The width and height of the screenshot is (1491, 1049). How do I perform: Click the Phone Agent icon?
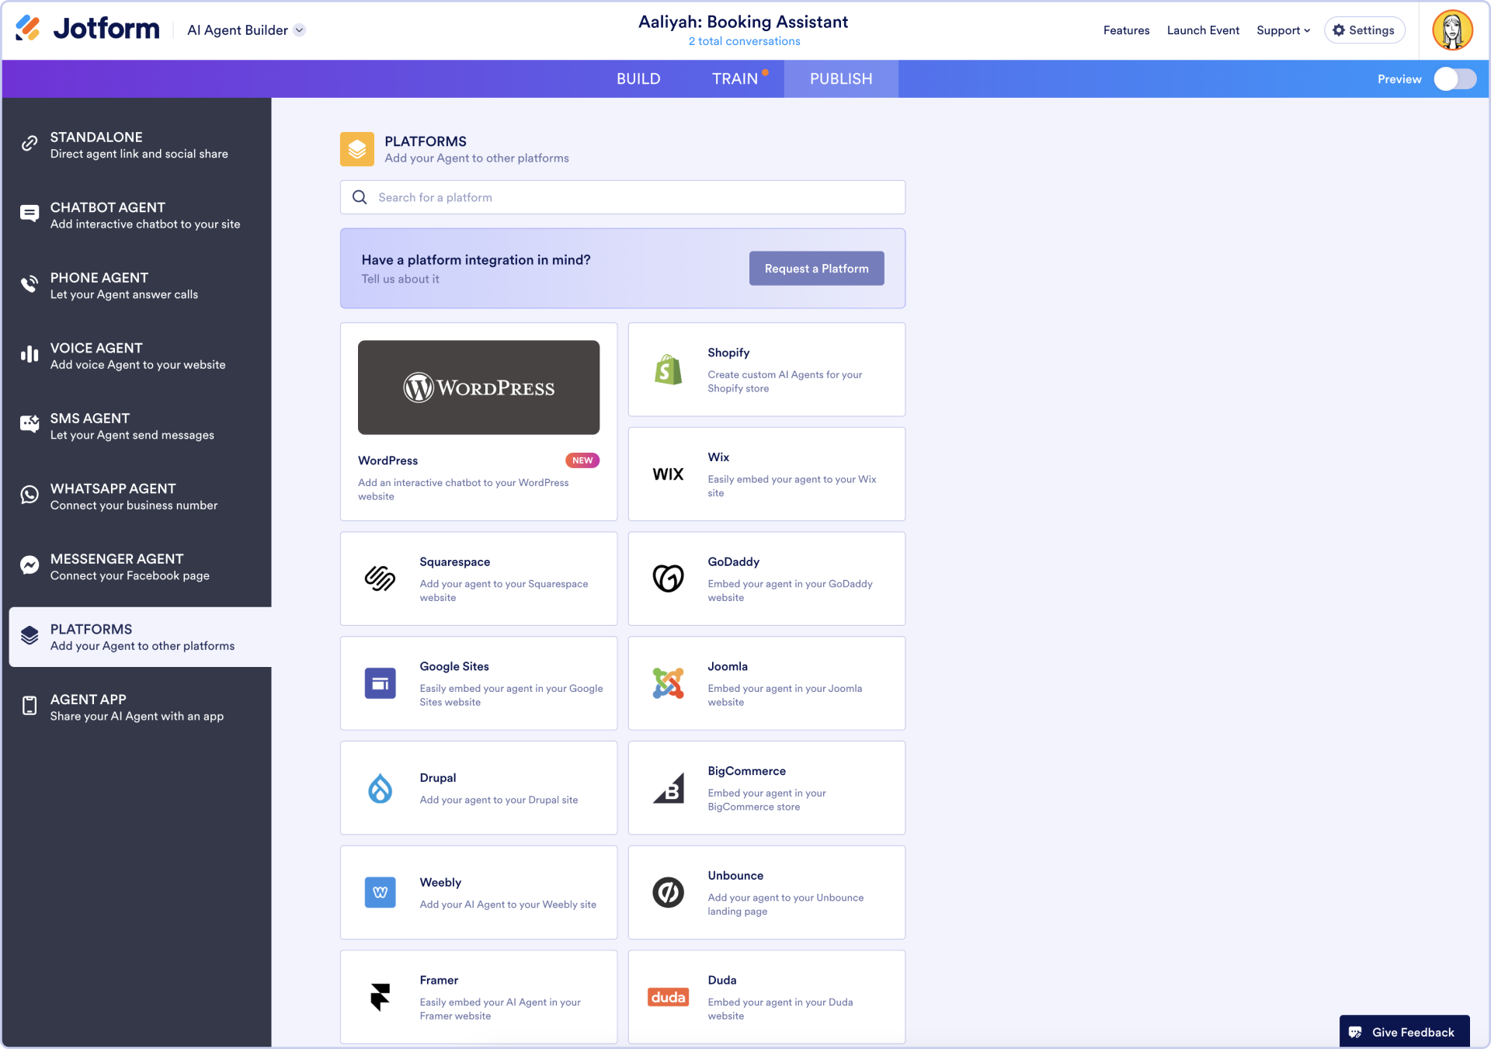pyautogui.click(x=30, y=284)
